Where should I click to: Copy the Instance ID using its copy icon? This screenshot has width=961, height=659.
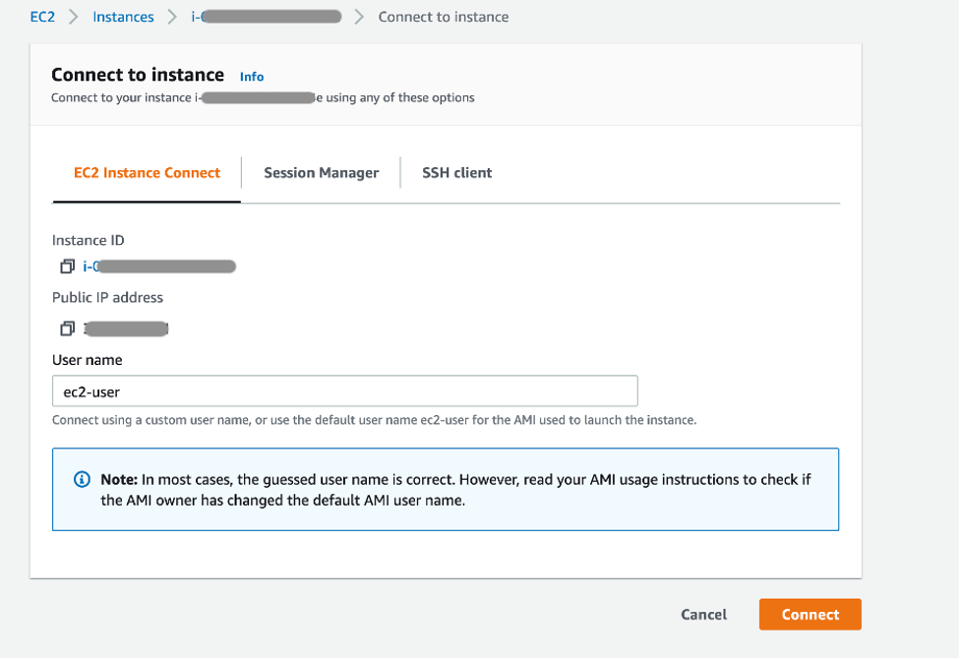(67, 266)
